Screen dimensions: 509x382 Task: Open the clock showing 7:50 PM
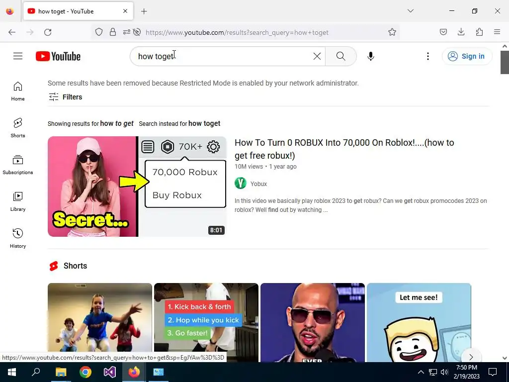point(466,372)
